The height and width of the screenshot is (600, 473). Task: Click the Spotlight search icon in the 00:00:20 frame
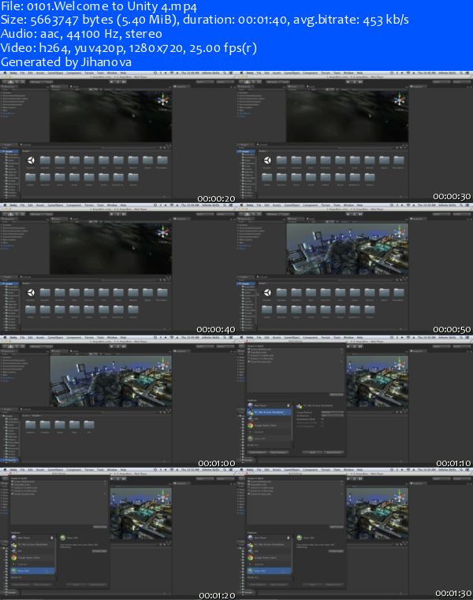tap(225, 73)
